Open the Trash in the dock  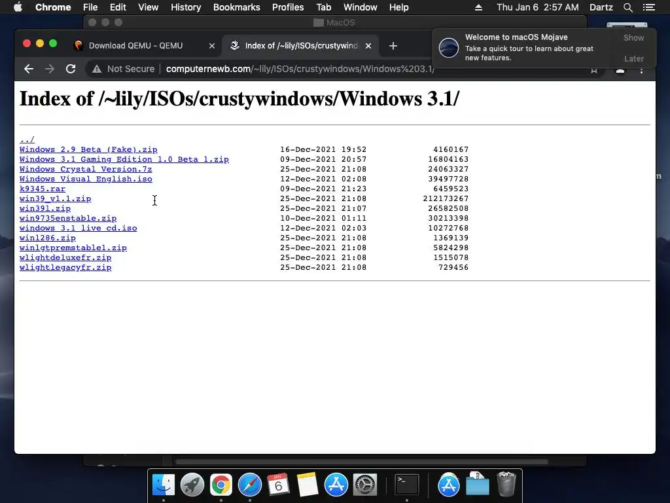tap(506, 484)
